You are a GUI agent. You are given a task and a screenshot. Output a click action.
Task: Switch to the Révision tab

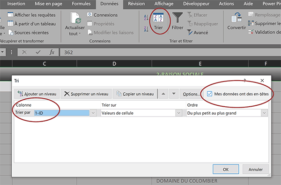[136, 4]
